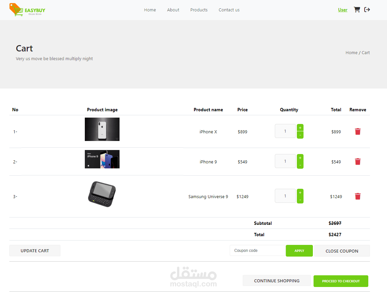Click the iPhone X quantity field
This screenshot has width=387, height=294.
(x=285, y=131)
